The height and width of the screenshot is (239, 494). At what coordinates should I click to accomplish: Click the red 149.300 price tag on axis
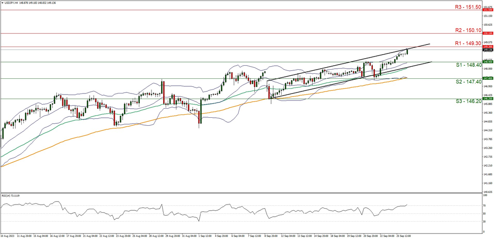[x=487, y=46]
